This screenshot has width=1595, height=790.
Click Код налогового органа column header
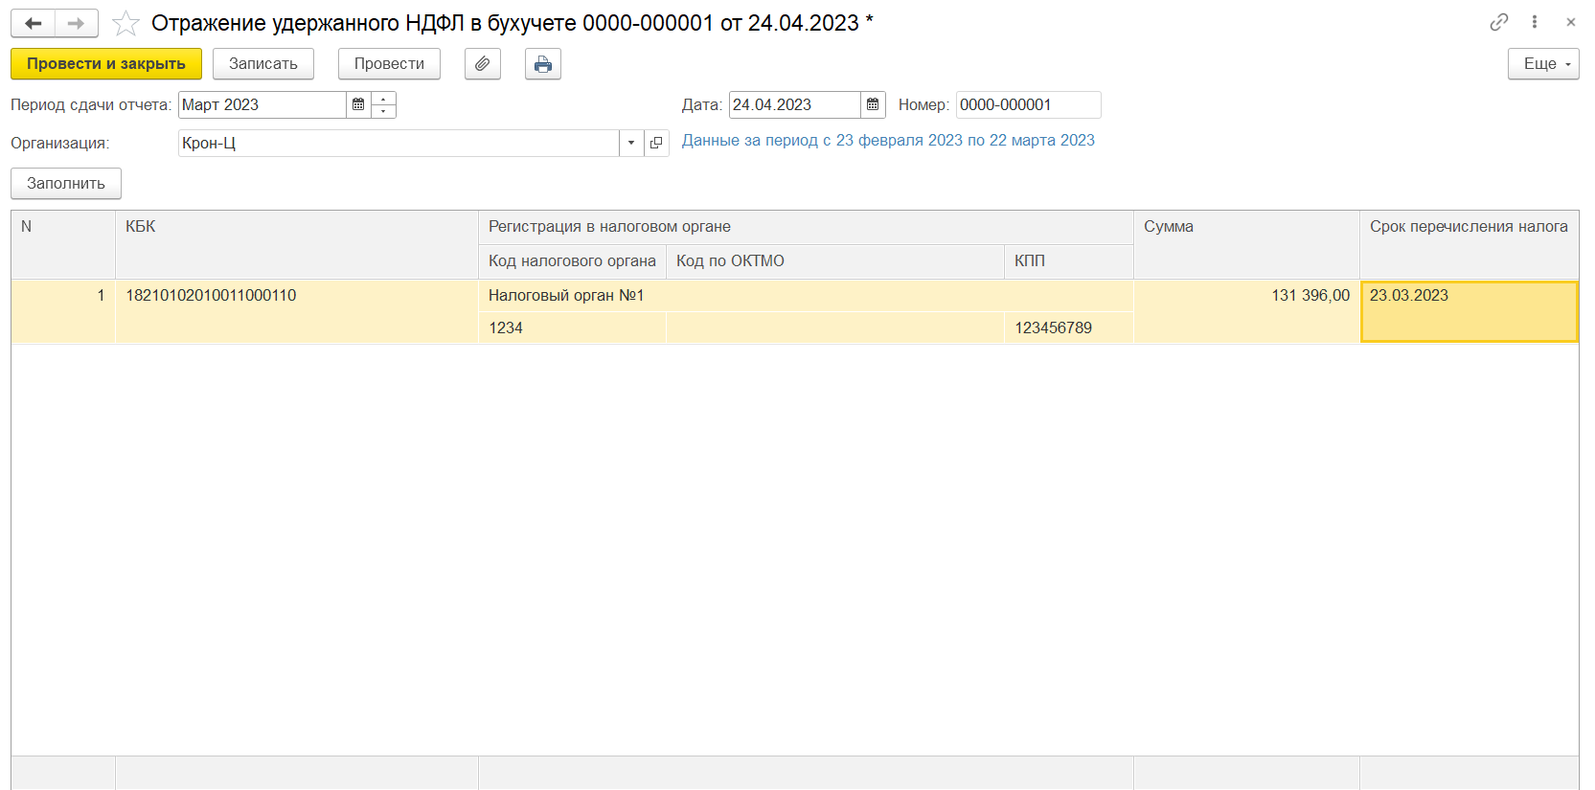[572, 261]
